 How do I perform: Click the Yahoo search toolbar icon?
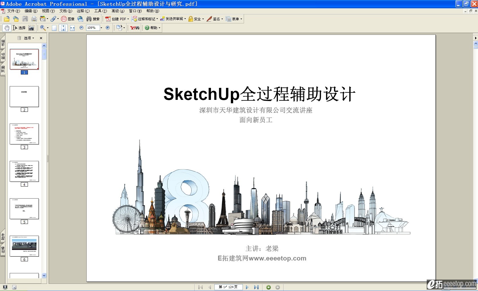point(135,28)
